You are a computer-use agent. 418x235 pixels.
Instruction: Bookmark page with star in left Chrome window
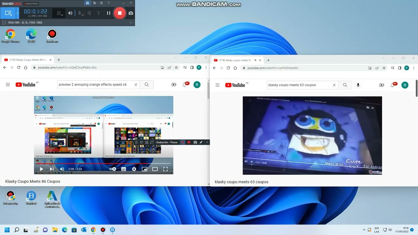[176, 68]
